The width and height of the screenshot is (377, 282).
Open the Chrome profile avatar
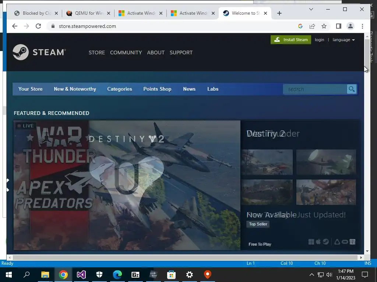[x=350, y=26]
